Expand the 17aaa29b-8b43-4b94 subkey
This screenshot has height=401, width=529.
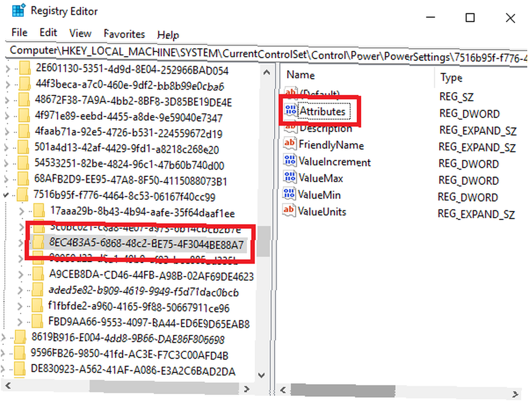[x=22, y=211]
